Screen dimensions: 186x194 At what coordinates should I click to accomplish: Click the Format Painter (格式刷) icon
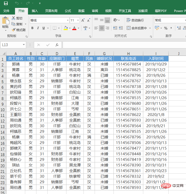point(14,30)
